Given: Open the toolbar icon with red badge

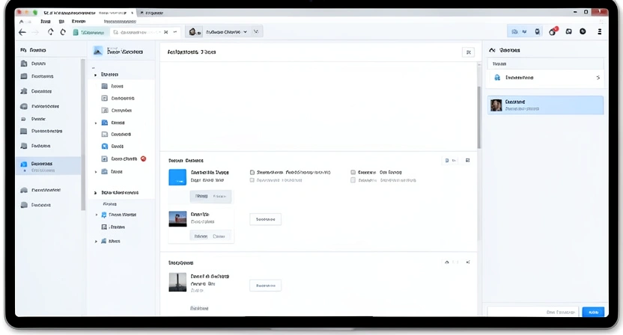Looking at the screenshot, I should pyautogui.click(x=553, y=31).
